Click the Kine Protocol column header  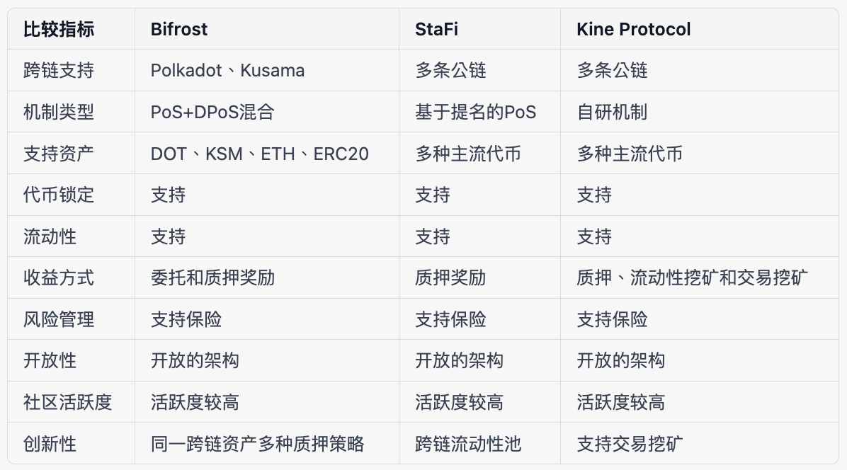click(x=634, y=29)
